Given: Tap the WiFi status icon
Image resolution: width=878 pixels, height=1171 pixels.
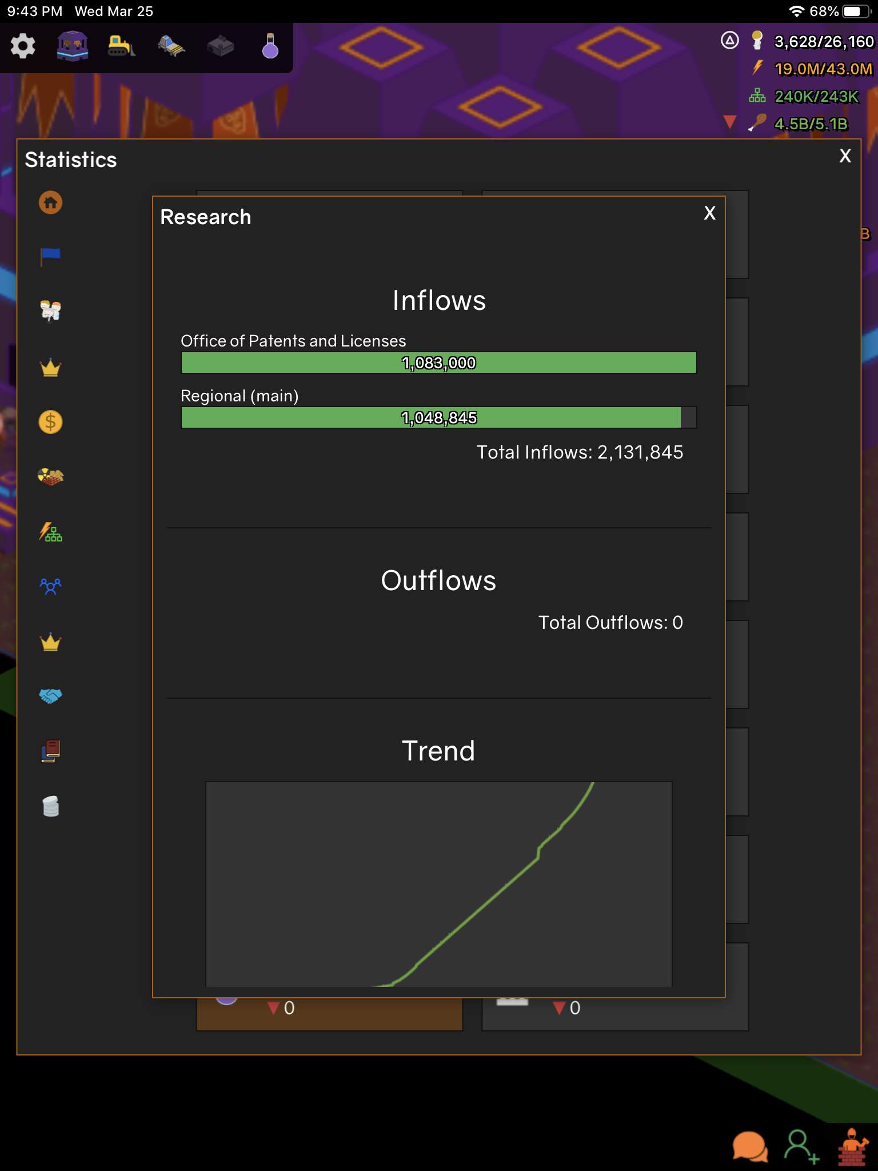Looking at the screenshot, I should tap(796, 11).
